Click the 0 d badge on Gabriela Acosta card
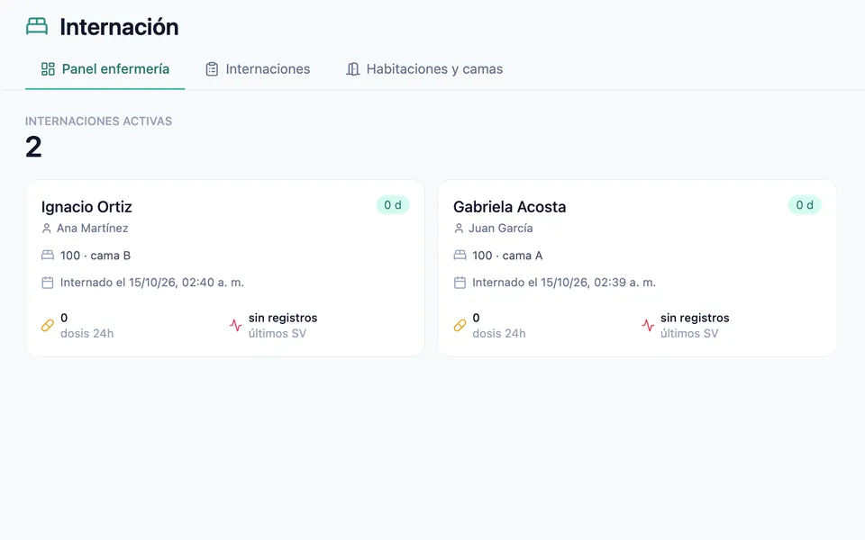Viewport: 865px width, 540px height. [x=805, y=205]
